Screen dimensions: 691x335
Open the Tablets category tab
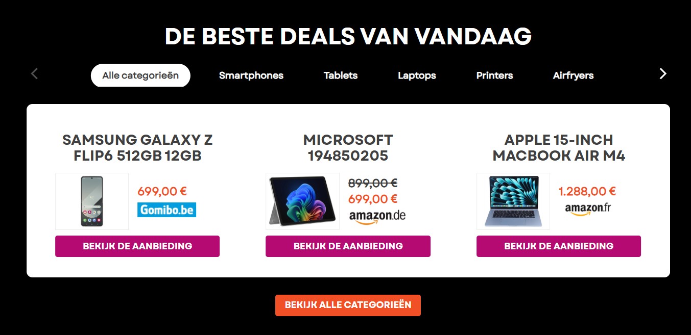click(x=341, y=75)
